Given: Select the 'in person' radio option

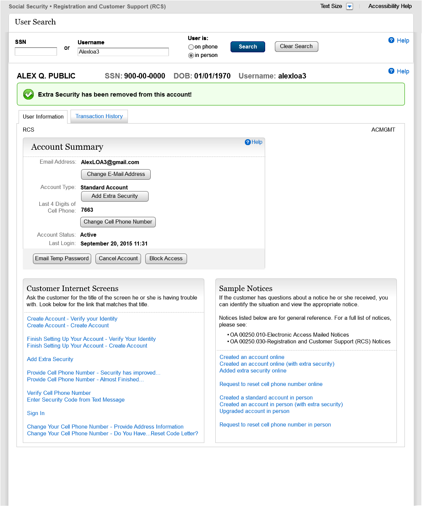Looking at the screenshot, I should tap(191, 56).
